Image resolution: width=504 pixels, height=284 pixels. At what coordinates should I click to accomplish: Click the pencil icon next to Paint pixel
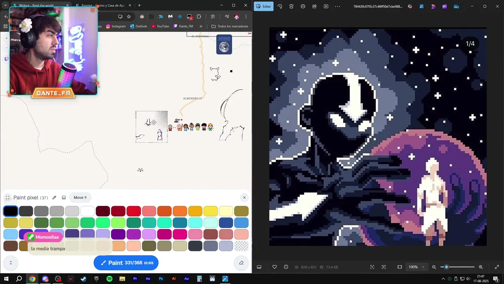pyautogui.click(x=54, y=198)
